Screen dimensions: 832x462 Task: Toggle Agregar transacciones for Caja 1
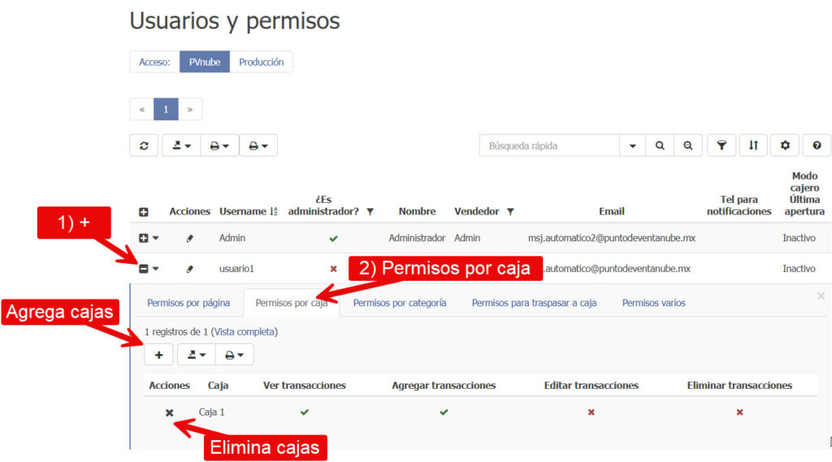(444, 412)
